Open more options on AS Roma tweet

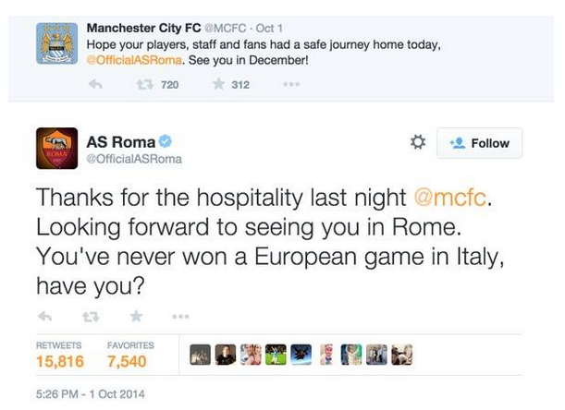180,316
